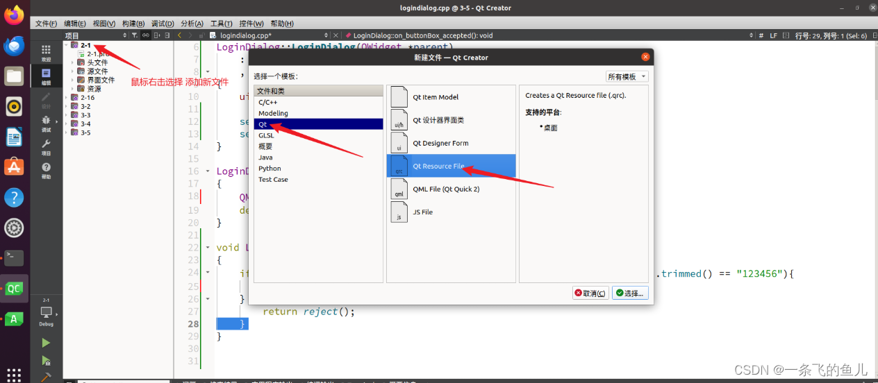Click the filter tree icon in project pane
The width and height of the screenshot is (878, 383).
135,35
